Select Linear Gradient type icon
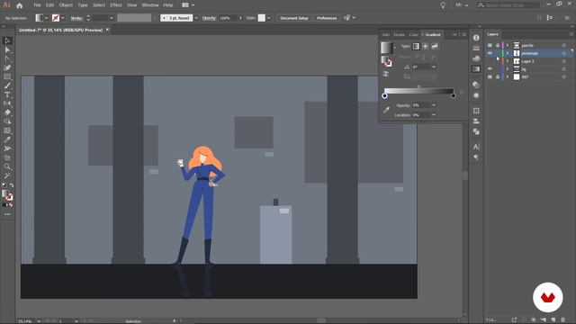The image size is (576, 324). [416, 46]
